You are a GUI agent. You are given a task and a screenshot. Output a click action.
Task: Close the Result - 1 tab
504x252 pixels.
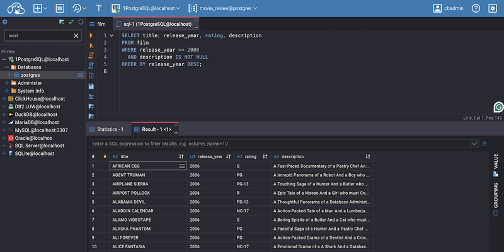click(176, 125)
